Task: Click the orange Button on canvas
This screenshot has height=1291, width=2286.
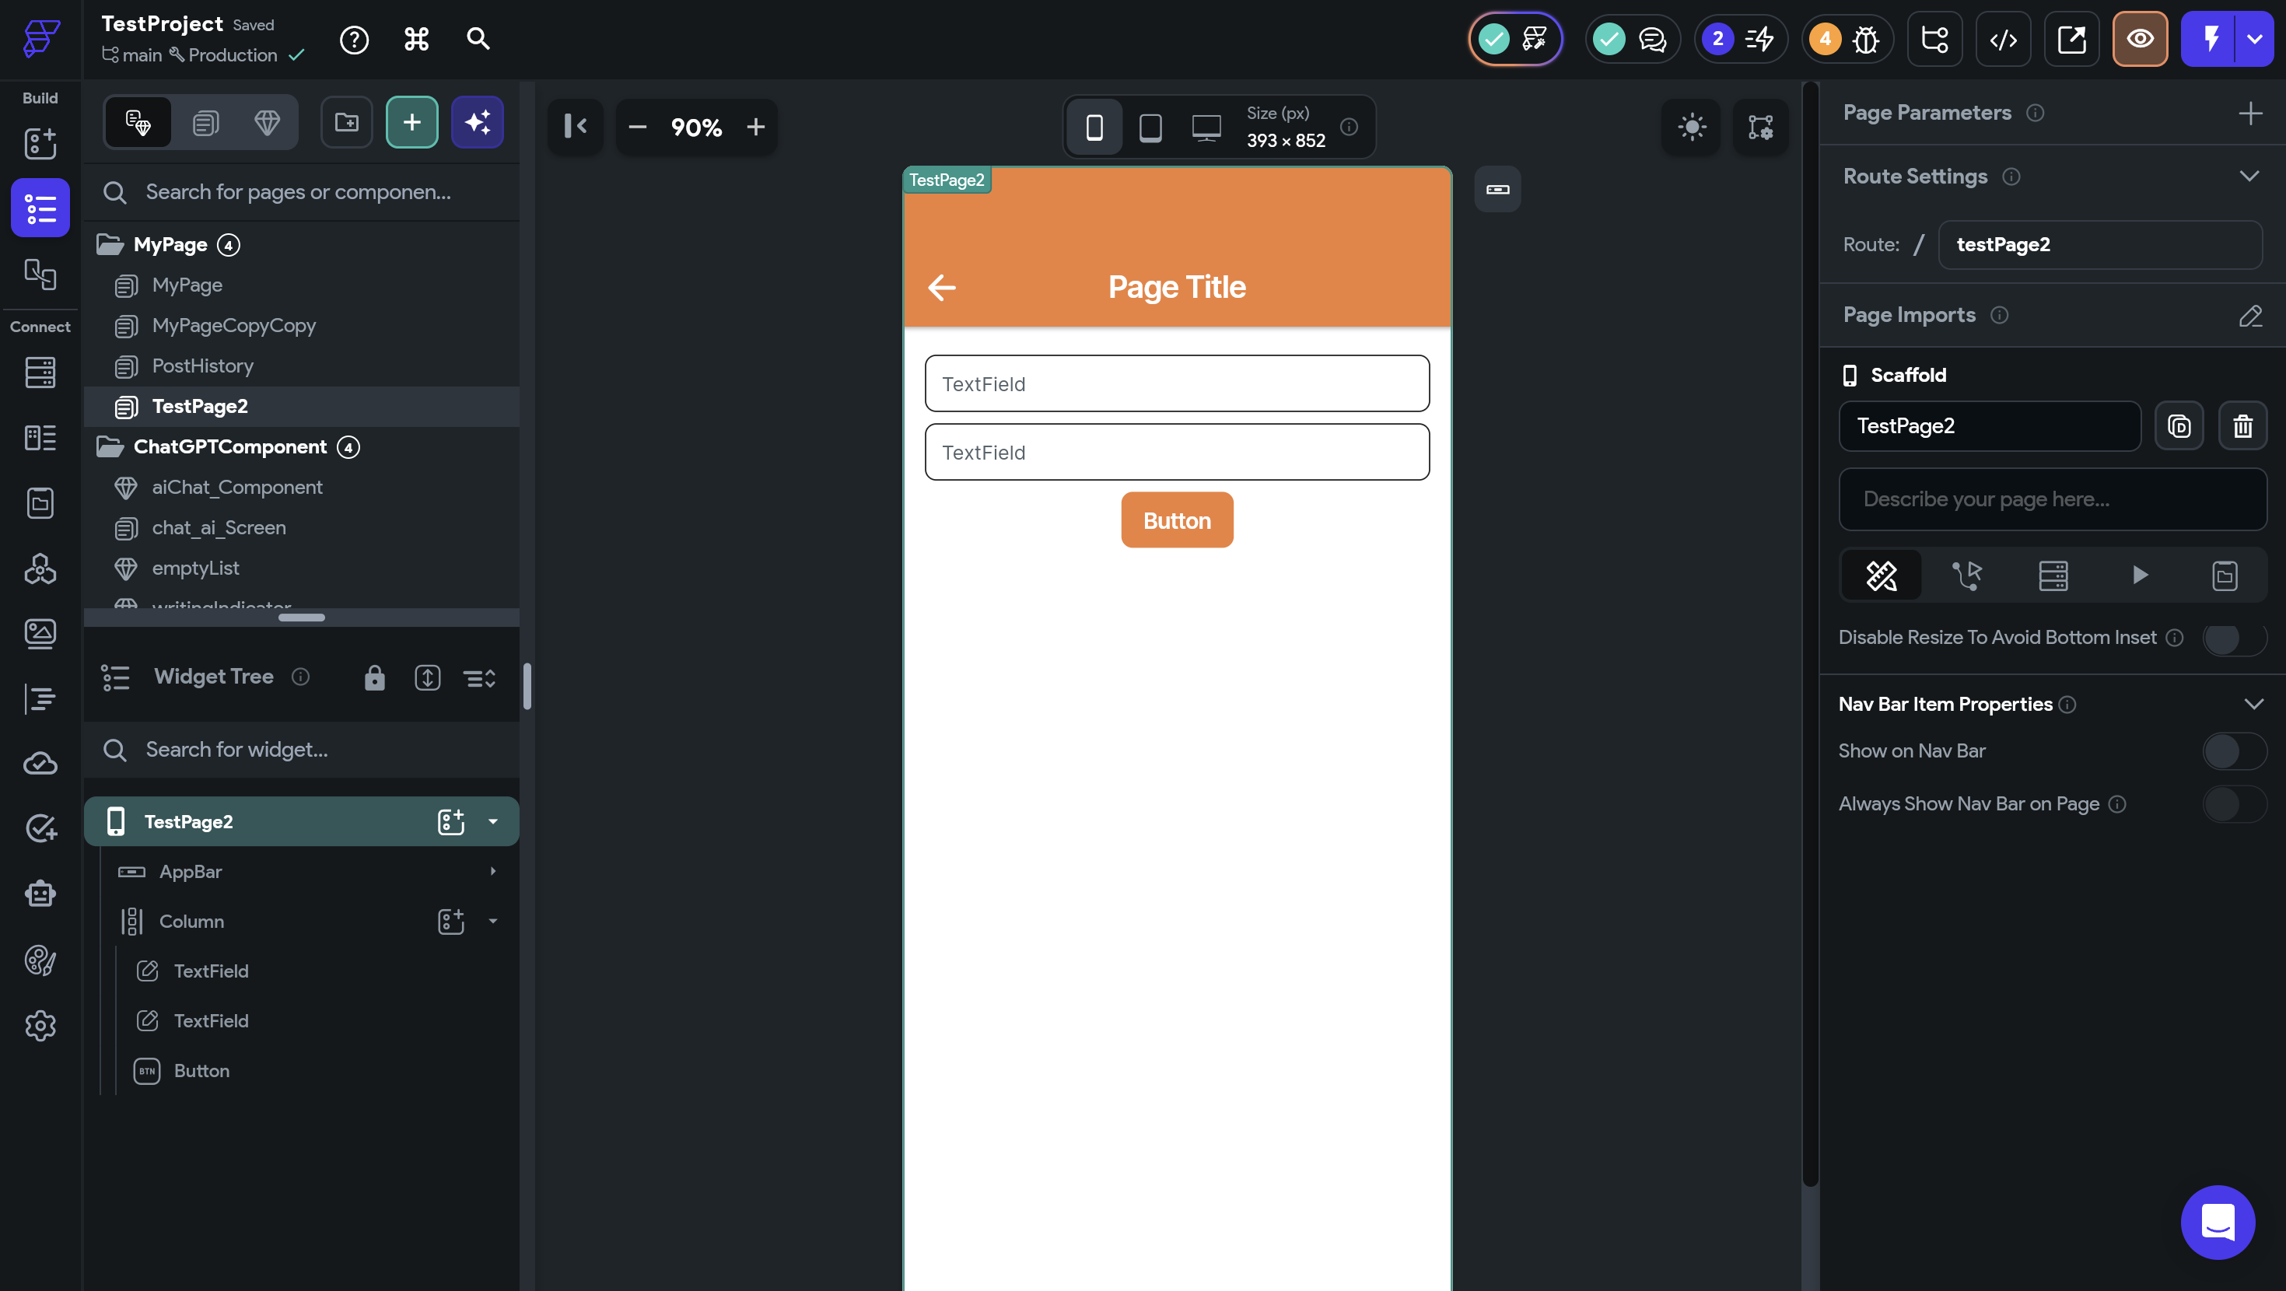Action: pos(1177,521)
